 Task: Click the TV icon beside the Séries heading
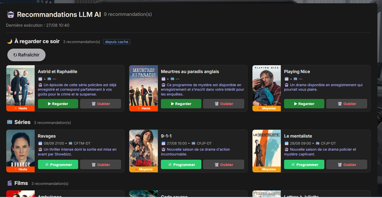point(10,122)
